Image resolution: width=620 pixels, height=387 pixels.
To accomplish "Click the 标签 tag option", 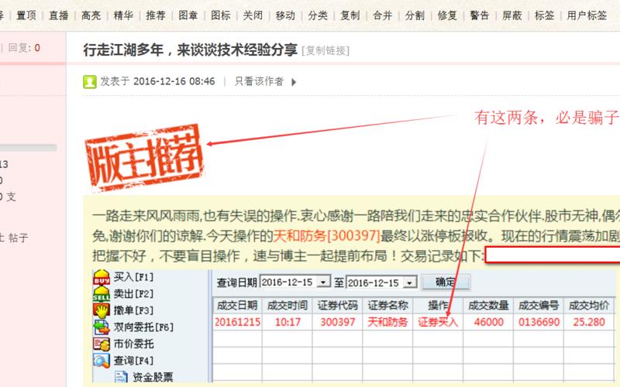I will (x=545, y=15).
